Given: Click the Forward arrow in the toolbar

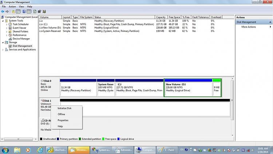Looking at the screenshot, I should (x=7, y=12).
